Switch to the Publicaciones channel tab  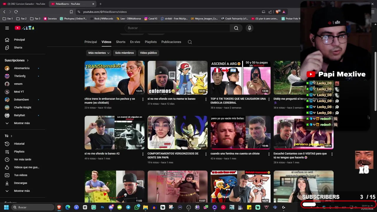tap(171, 42)
